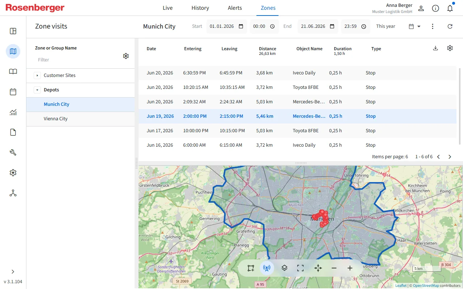Viewport: 463px width, 289px height.
Task: Switch to the Live tab
Action: coord(168,8)
